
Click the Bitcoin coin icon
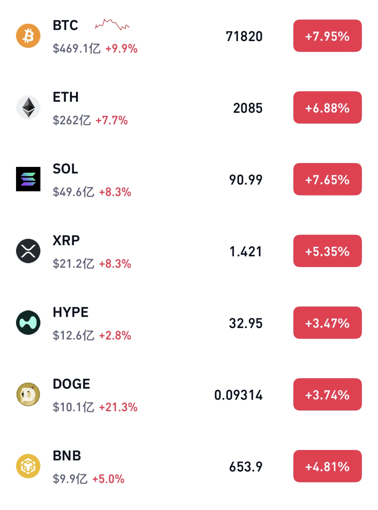point(28,36)
